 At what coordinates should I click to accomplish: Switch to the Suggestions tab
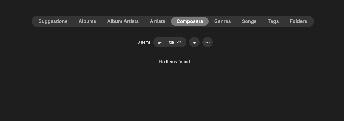pyautogui.click(x=53, y=21)
